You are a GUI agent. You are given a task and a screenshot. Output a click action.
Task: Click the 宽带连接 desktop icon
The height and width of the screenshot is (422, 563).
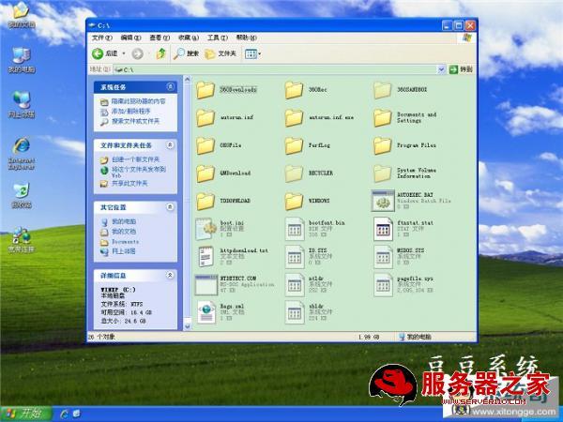click(x=22, y=240)
